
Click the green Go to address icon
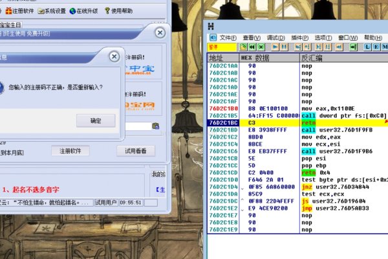(x=353, y=47)
